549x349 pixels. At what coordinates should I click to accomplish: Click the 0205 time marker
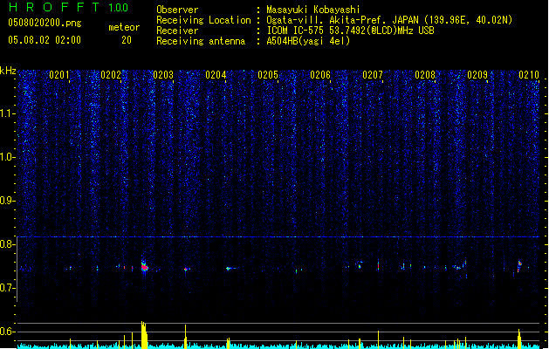click(268, 75)
